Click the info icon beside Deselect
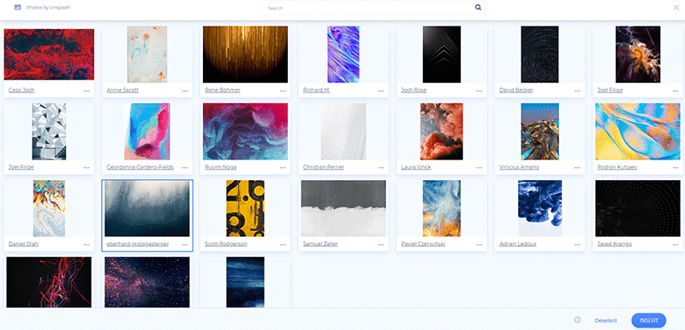The width and height of the screenshot is (685, 330). [577, 320]
